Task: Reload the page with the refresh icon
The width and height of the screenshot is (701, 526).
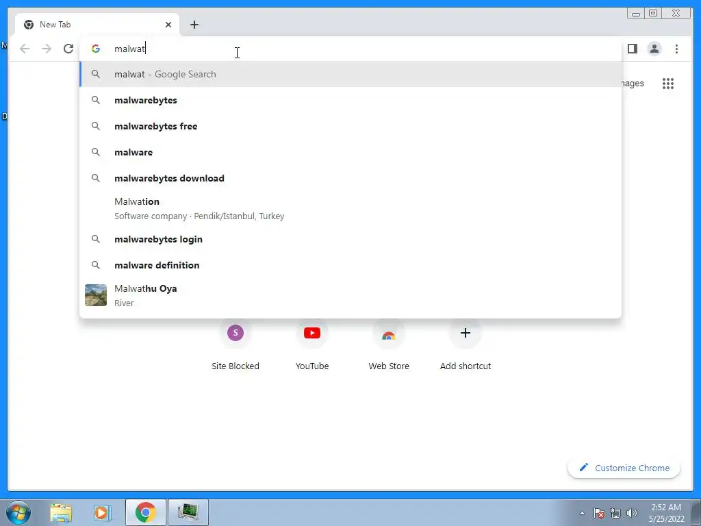Action: coord(68,49)
